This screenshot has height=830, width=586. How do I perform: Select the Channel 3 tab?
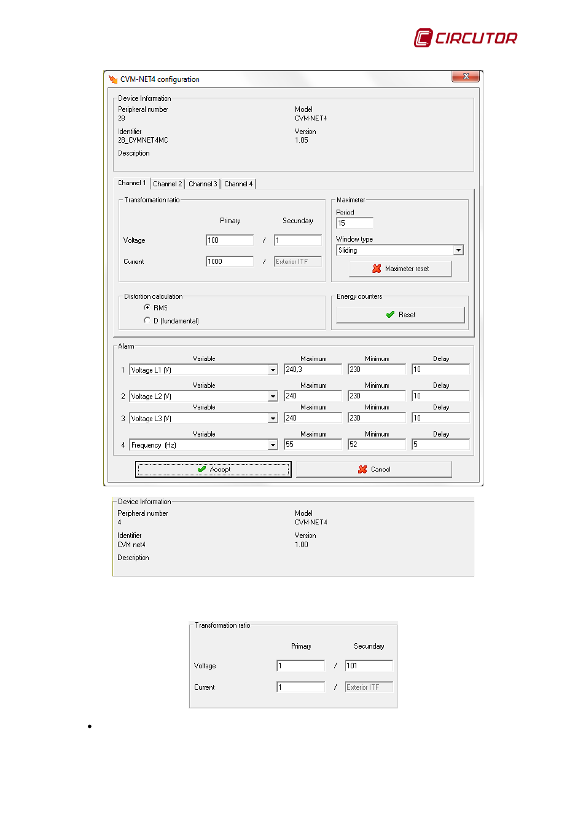point(203,184)
